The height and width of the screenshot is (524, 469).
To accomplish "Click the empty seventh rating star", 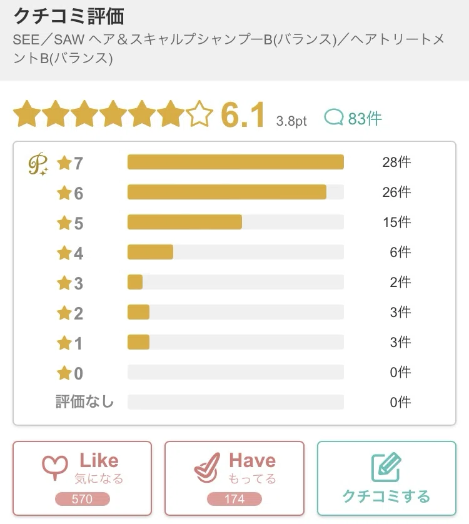I will click(x=199, y=114).
